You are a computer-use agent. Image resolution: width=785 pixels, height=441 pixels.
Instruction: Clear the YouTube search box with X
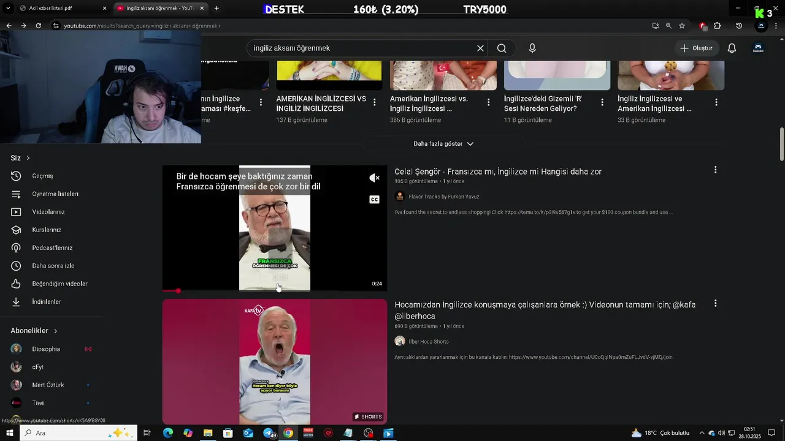point(481,48)
